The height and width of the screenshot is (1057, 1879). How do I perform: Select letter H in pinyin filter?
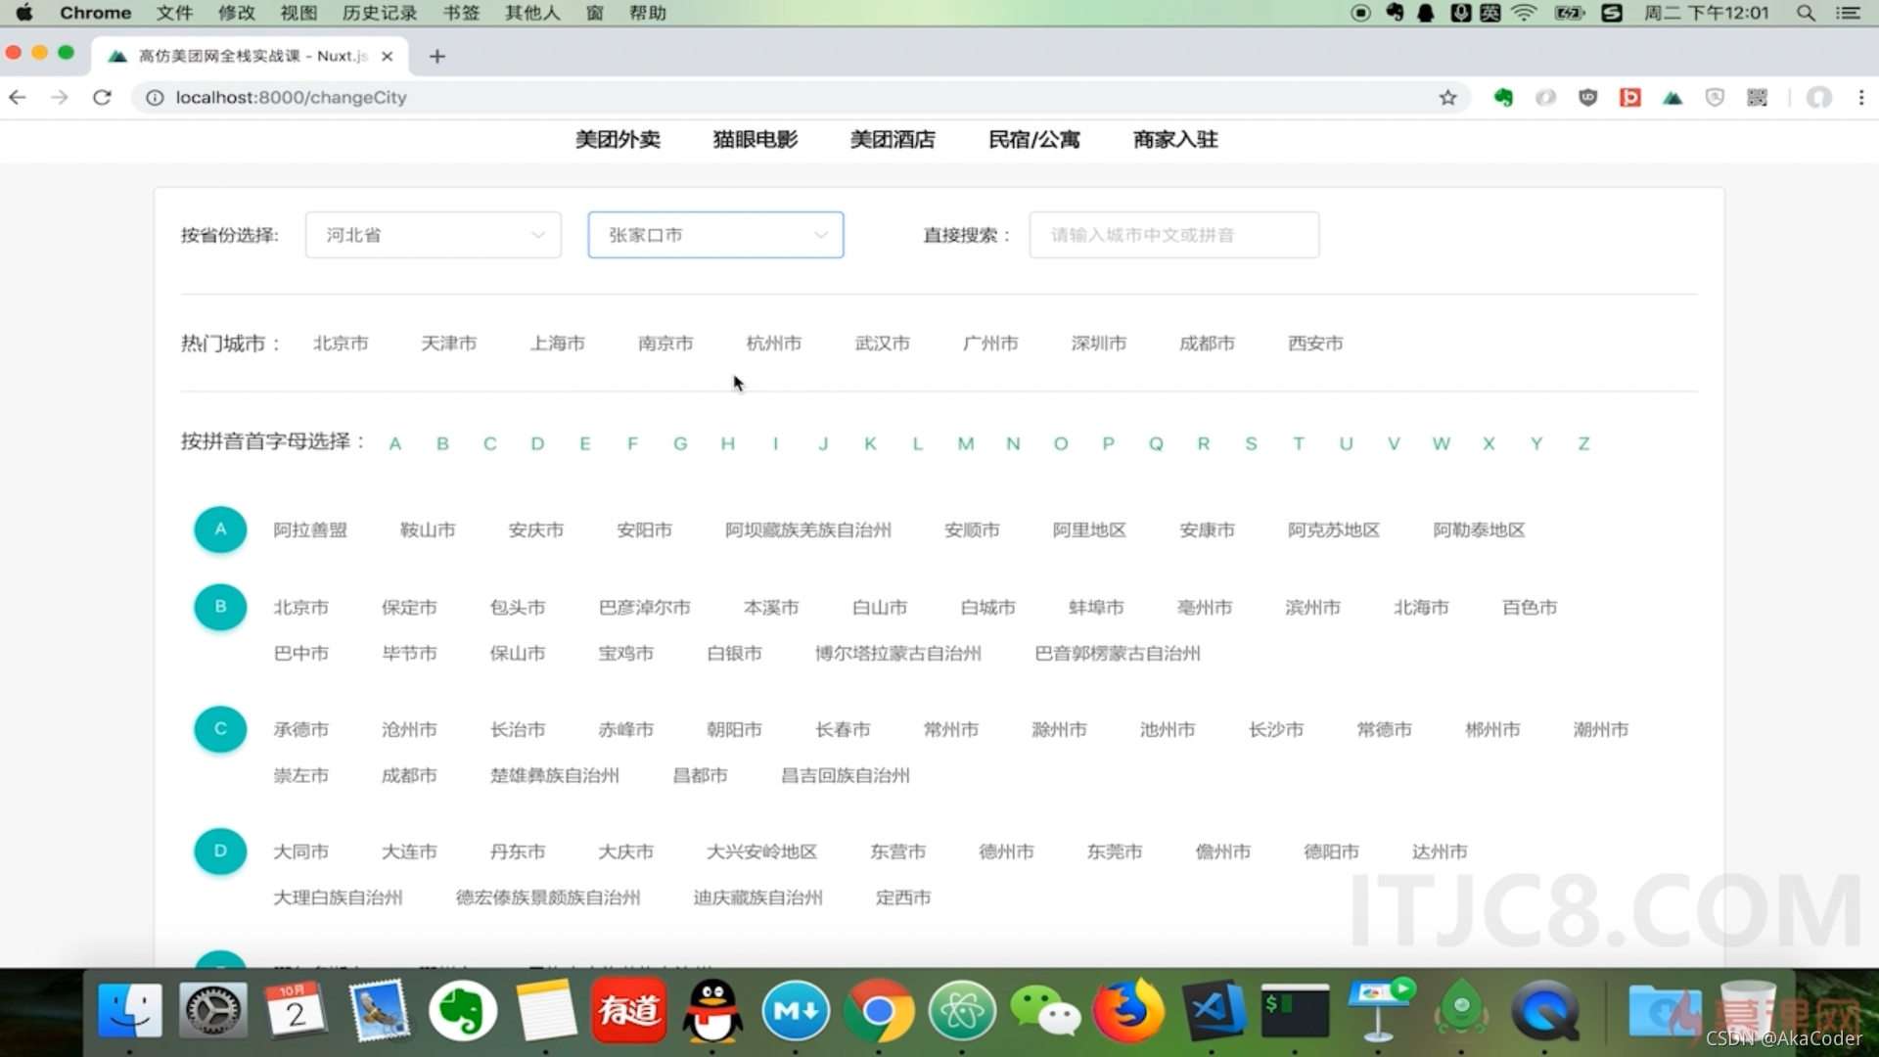728,442
